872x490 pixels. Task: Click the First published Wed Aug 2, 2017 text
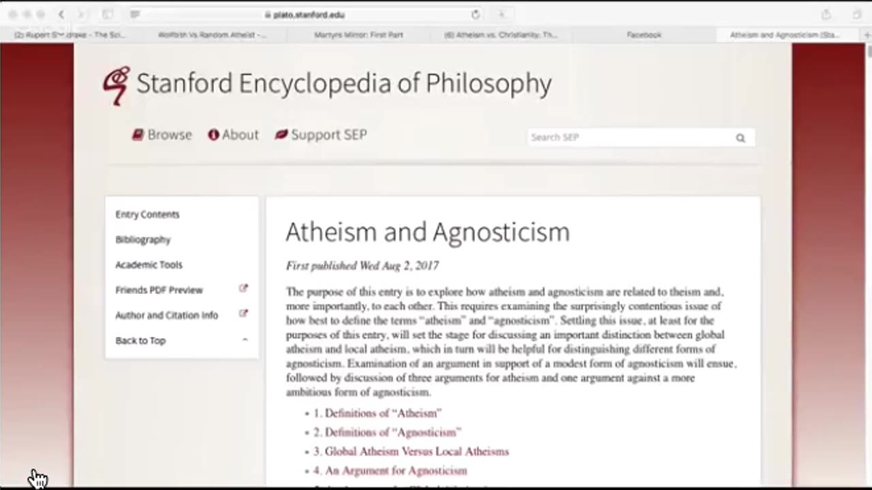(362, 266)
